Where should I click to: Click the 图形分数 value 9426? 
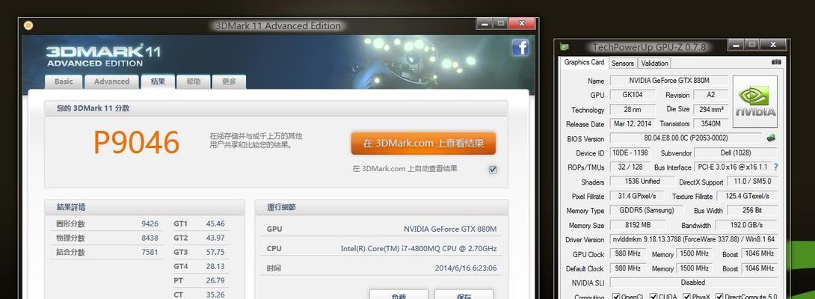pos(150,224)
